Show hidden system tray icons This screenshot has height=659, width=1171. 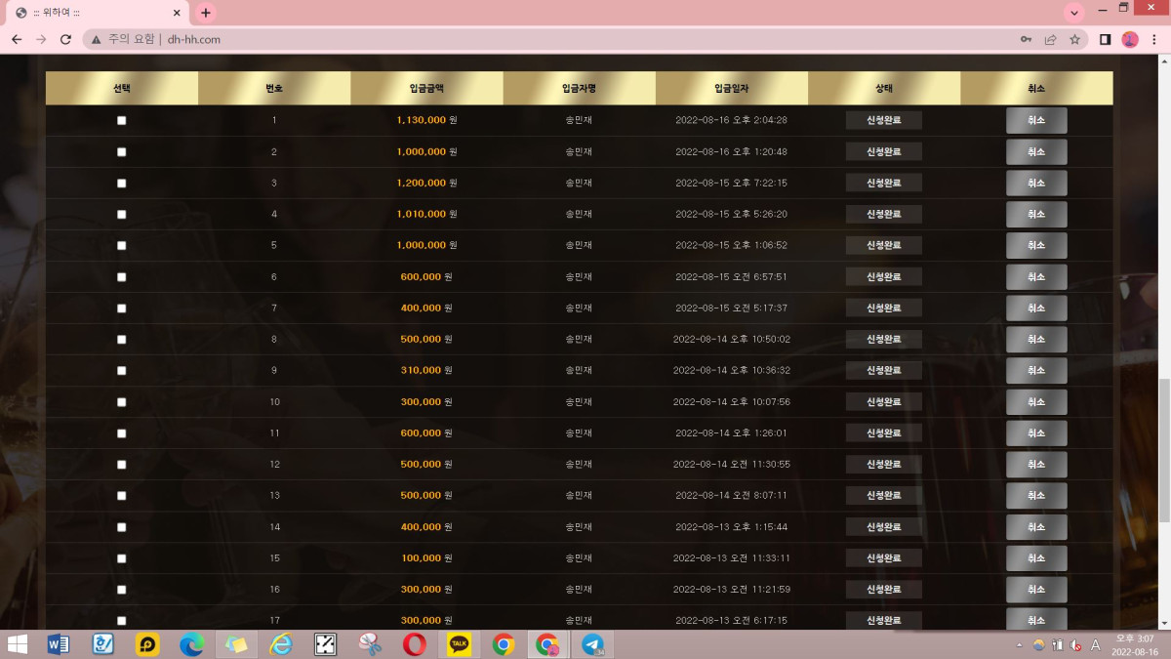click(x=1019, y=644)
